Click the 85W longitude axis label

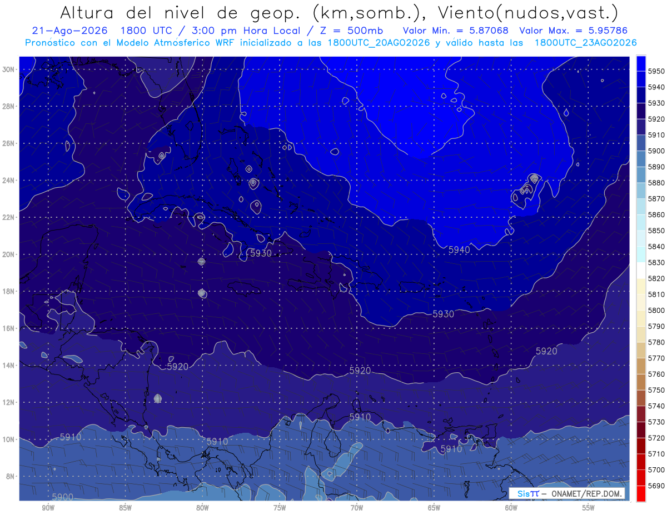click(x=125, y=508)
